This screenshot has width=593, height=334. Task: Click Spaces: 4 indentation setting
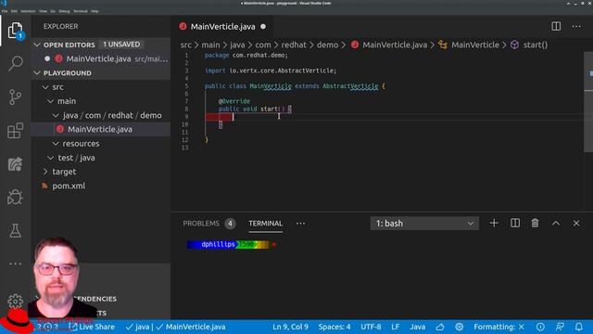(334, 327)
